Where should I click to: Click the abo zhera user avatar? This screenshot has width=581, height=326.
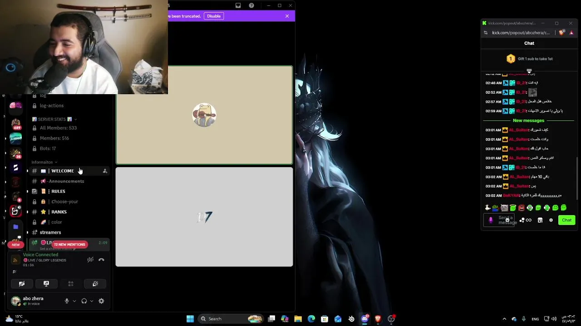point(16,301)
